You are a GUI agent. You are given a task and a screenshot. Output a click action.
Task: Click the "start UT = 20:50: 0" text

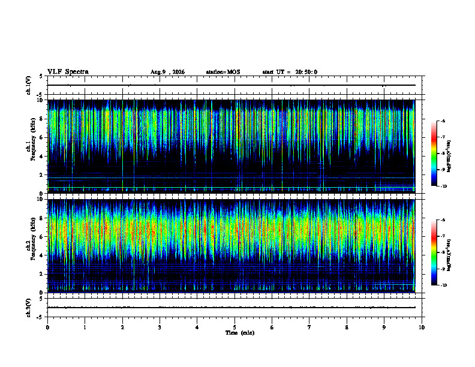[x=290, y=72]
